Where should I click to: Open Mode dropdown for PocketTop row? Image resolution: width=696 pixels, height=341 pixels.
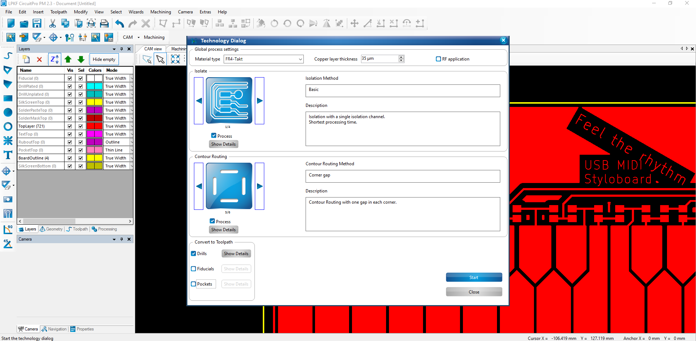(x=132, y=150)
